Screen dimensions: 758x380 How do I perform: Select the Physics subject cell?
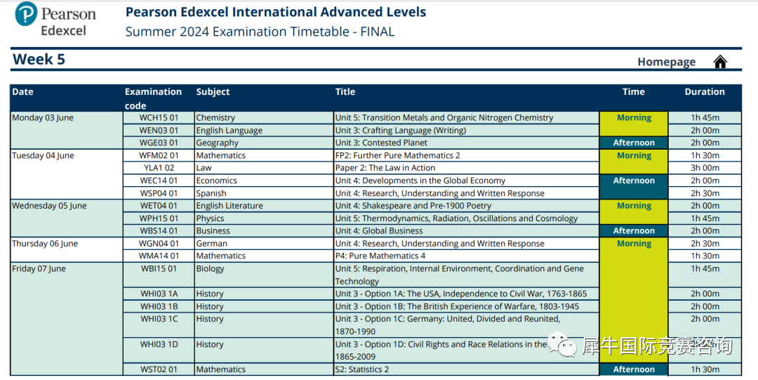tap(265, 218)
